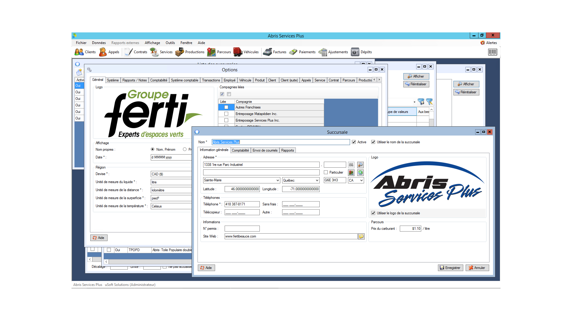Click the map pin icon in Adresse
The height and width of the screenshot is (321, 572).
tap(351, 172)
